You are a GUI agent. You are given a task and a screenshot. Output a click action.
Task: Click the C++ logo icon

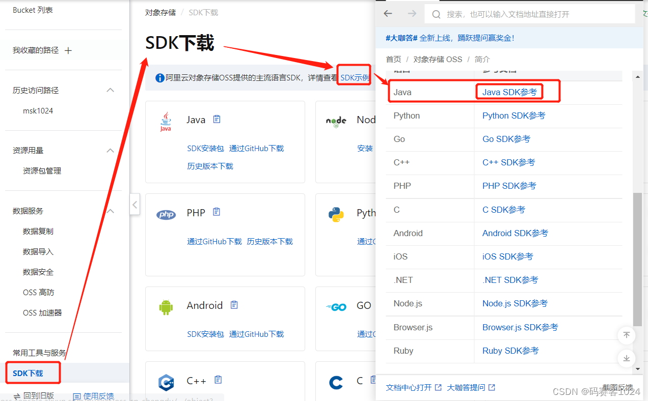pyautogui.click(x=166, y=382)
